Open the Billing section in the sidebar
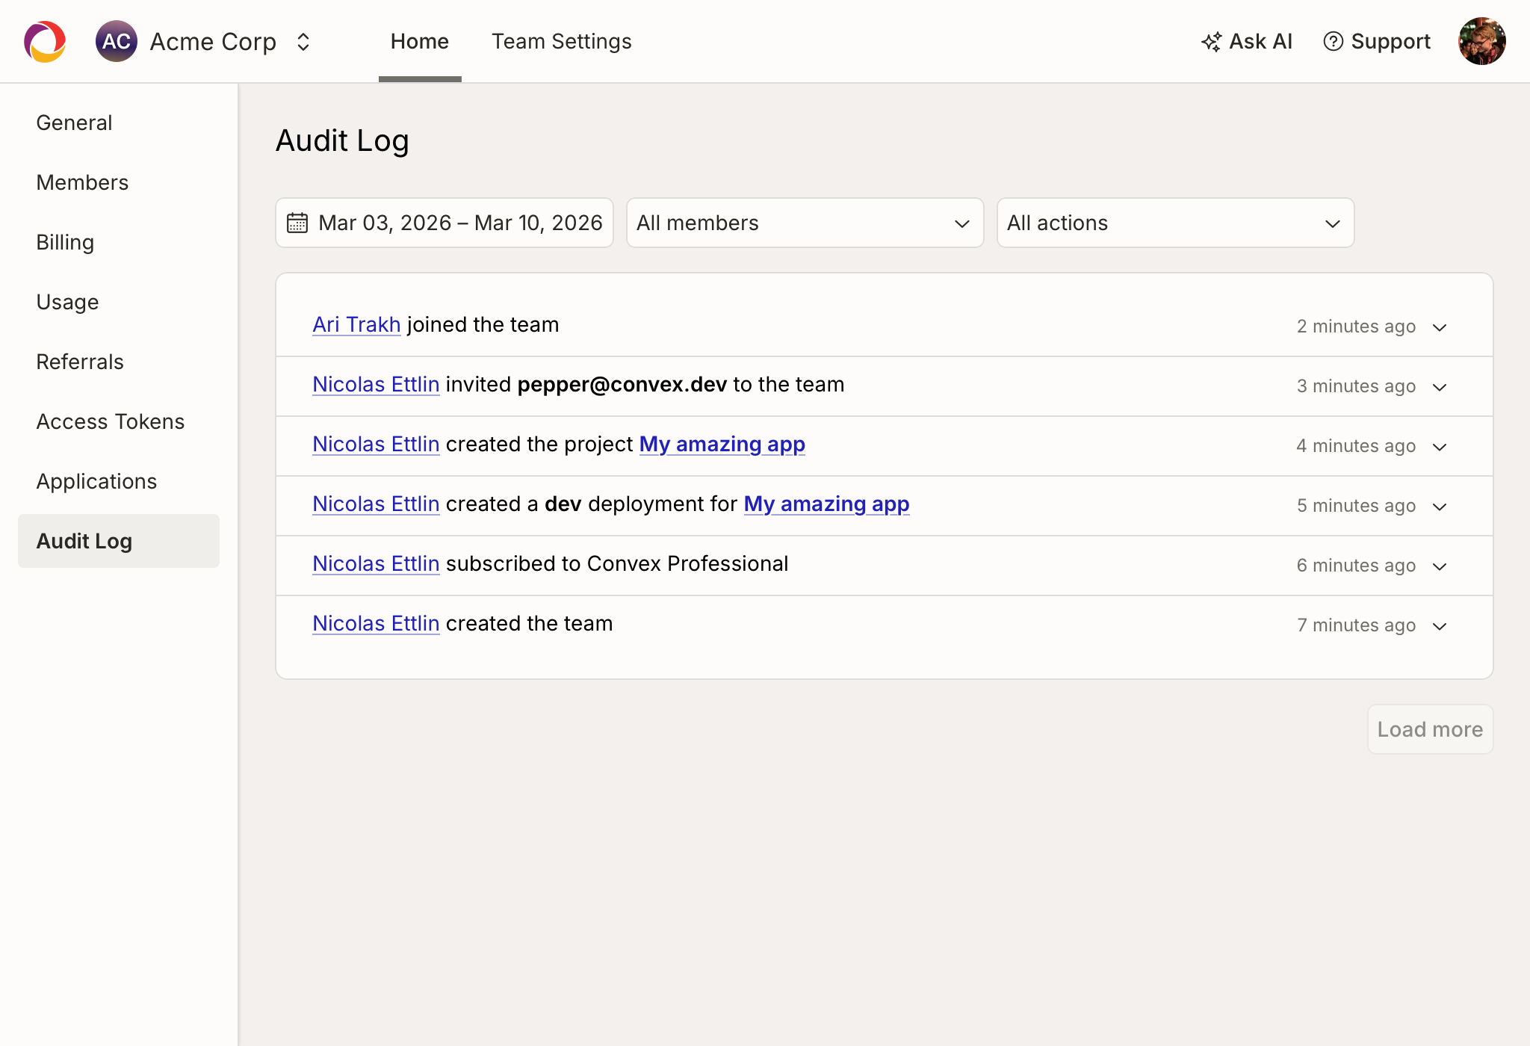The width and height of the screenshot is (1530, 1046). coord(65,242)
